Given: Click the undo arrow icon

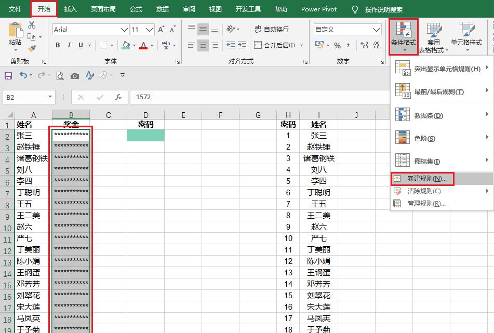Looking at the screenshot, I should point(23,75).
